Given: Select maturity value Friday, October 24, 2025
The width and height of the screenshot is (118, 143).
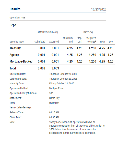Looking at the screenshot, I should tap(62, 83).
